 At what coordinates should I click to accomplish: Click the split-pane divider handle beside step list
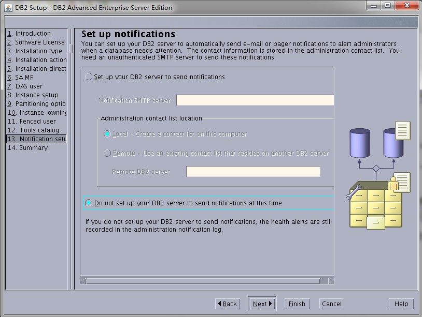click(71, 49)
